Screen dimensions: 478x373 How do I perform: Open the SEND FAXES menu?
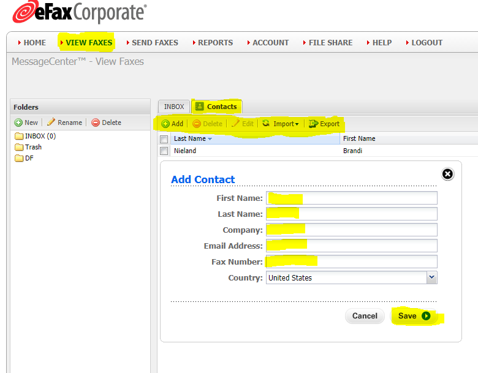(154, 43)
